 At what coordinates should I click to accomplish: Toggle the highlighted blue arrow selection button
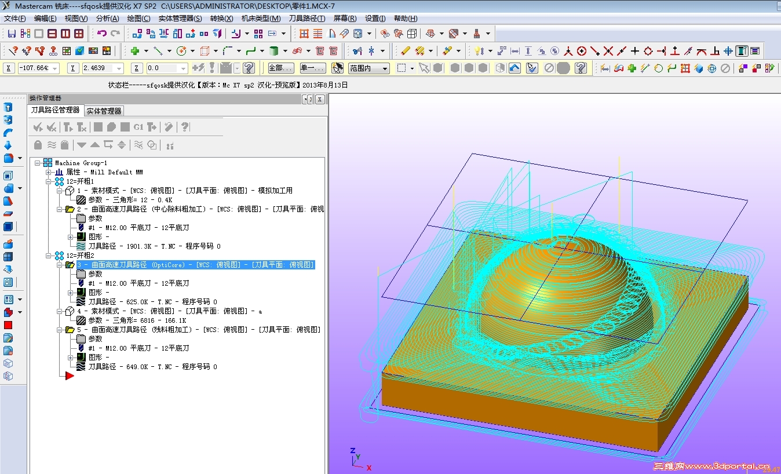click(x=514, y=68)
